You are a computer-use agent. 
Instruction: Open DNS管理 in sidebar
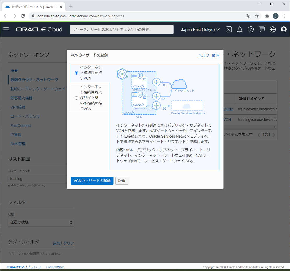pyautogui.click(x=18, y=144)
